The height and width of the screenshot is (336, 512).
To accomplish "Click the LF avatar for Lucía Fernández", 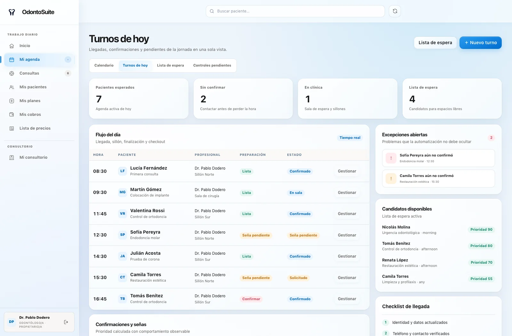I will coord(123,171).
